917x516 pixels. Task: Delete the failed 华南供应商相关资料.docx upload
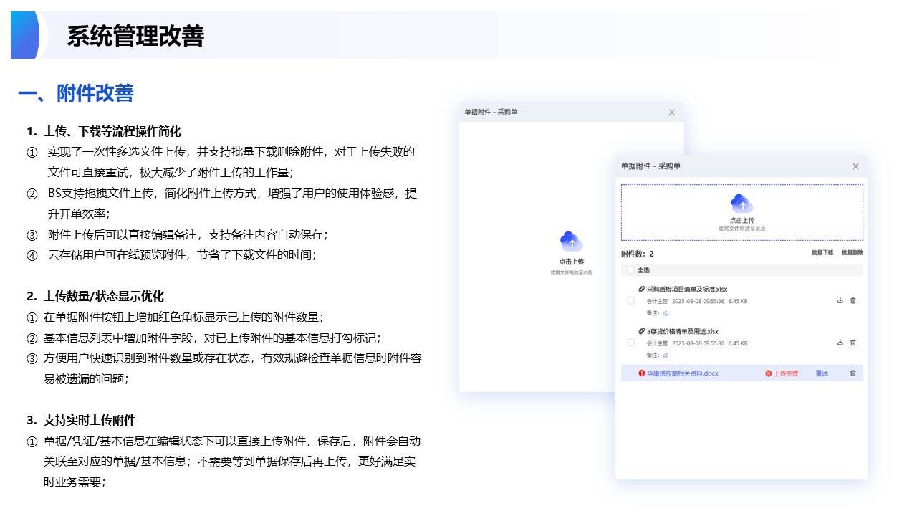[x=853, y=373]
